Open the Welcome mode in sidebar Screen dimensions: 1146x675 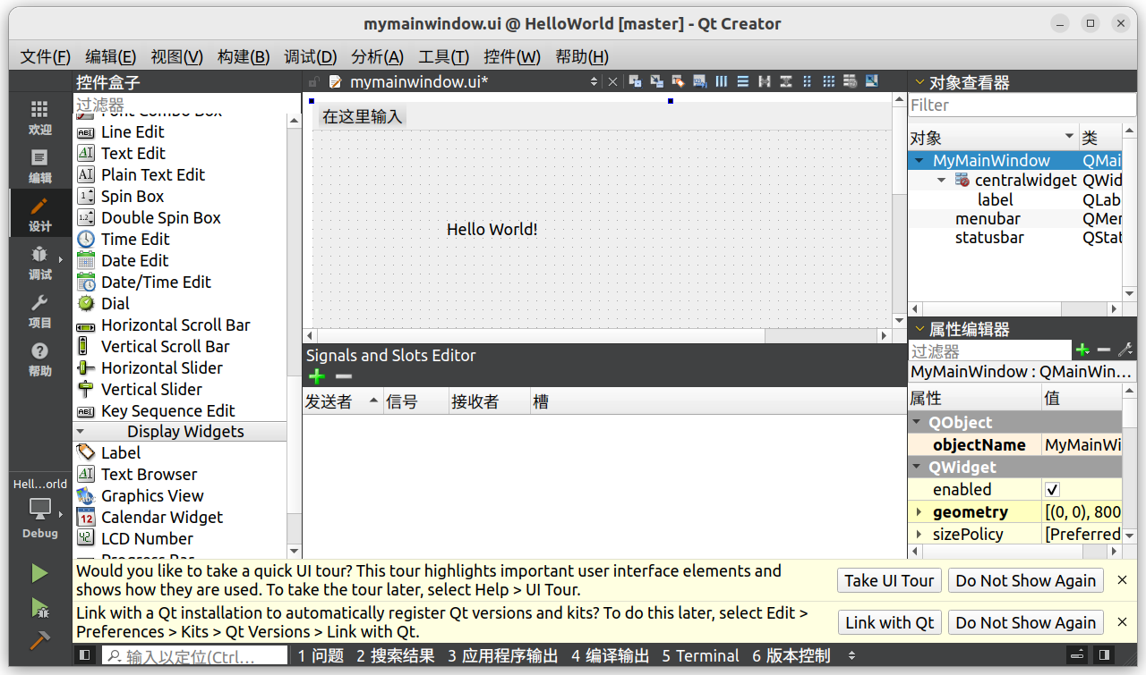pos(39,117)
